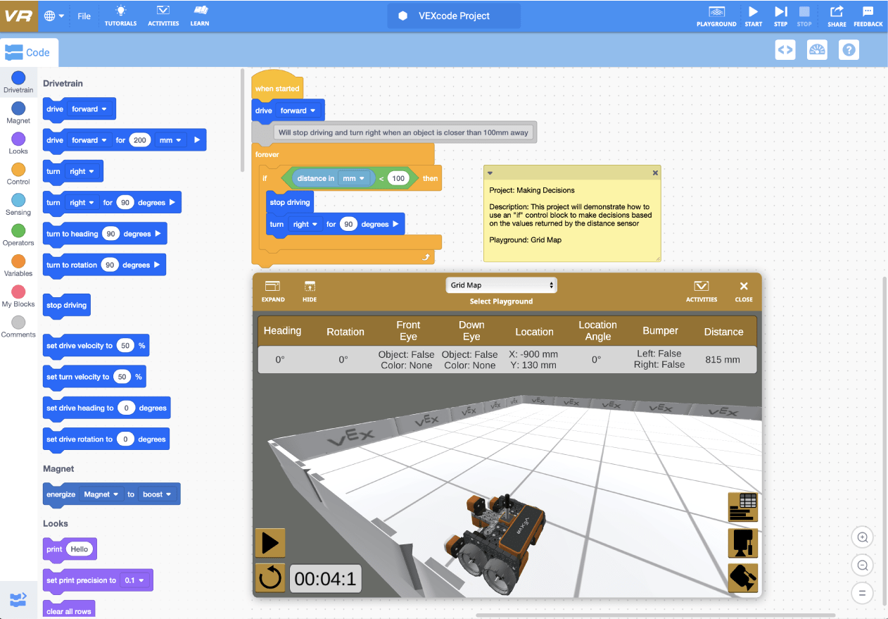Open the monitor gauge icon
The height and width of the screenshot is (619, 888).
(x=817, y=50)
